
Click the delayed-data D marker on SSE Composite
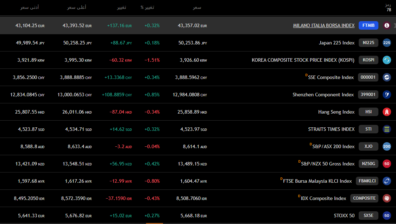306,75
